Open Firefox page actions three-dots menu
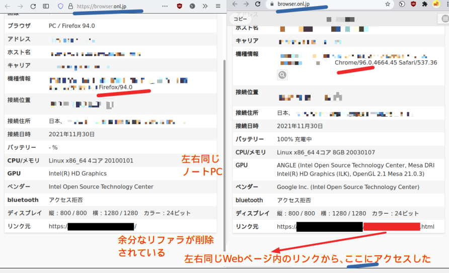 pos(165,6)
